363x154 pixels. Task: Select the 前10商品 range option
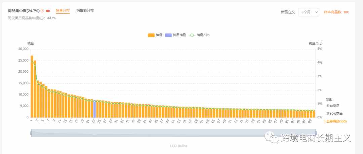[333, 106]
